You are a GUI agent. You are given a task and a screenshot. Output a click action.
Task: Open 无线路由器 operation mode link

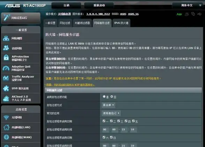pos(64,14)
